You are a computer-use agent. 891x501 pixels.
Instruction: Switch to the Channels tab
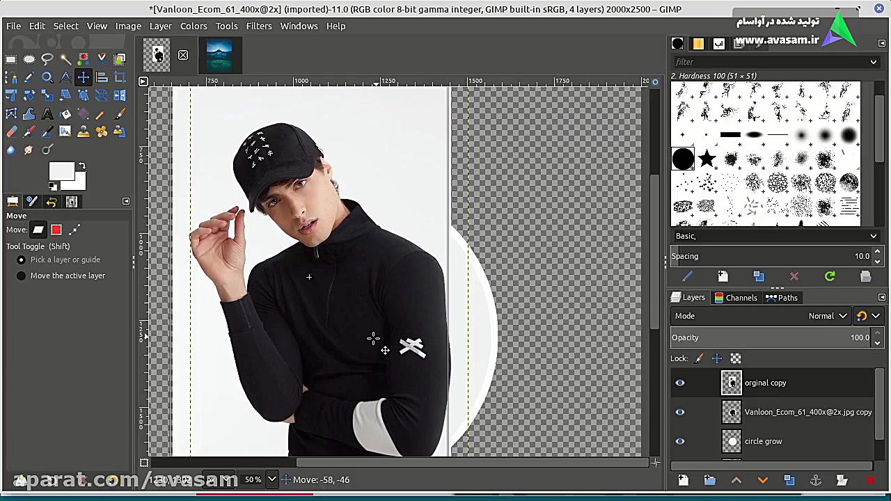coord(735,298)
